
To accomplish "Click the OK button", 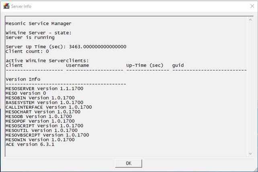I will click(128, 163).
